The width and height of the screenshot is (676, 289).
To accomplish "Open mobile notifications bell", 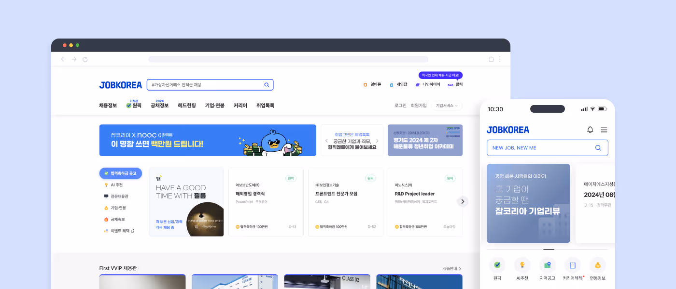I will coord(590,130).
